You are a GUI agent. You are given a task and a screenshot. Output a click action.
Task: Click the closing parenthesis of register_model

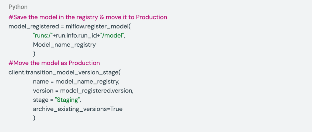pos(34,54)
